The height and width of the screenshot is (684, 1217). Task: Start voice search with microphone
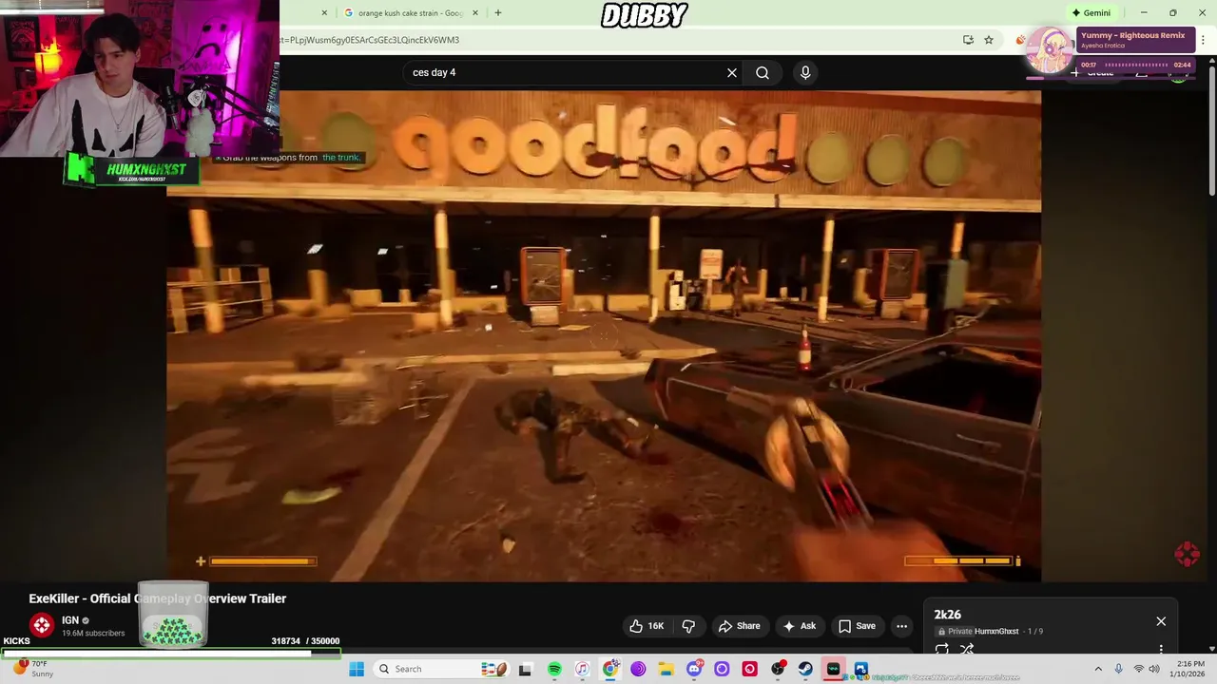pos(805,72)
